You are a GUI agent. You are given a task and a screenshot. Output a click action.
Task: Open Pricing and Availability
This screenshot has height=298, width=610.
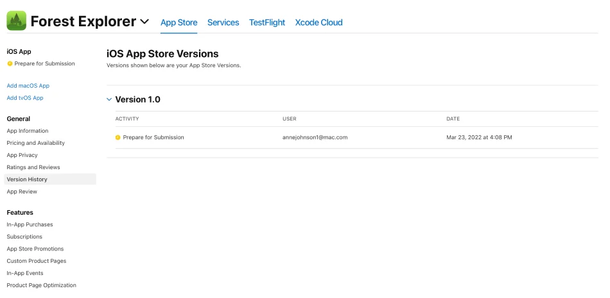point(36,143)
